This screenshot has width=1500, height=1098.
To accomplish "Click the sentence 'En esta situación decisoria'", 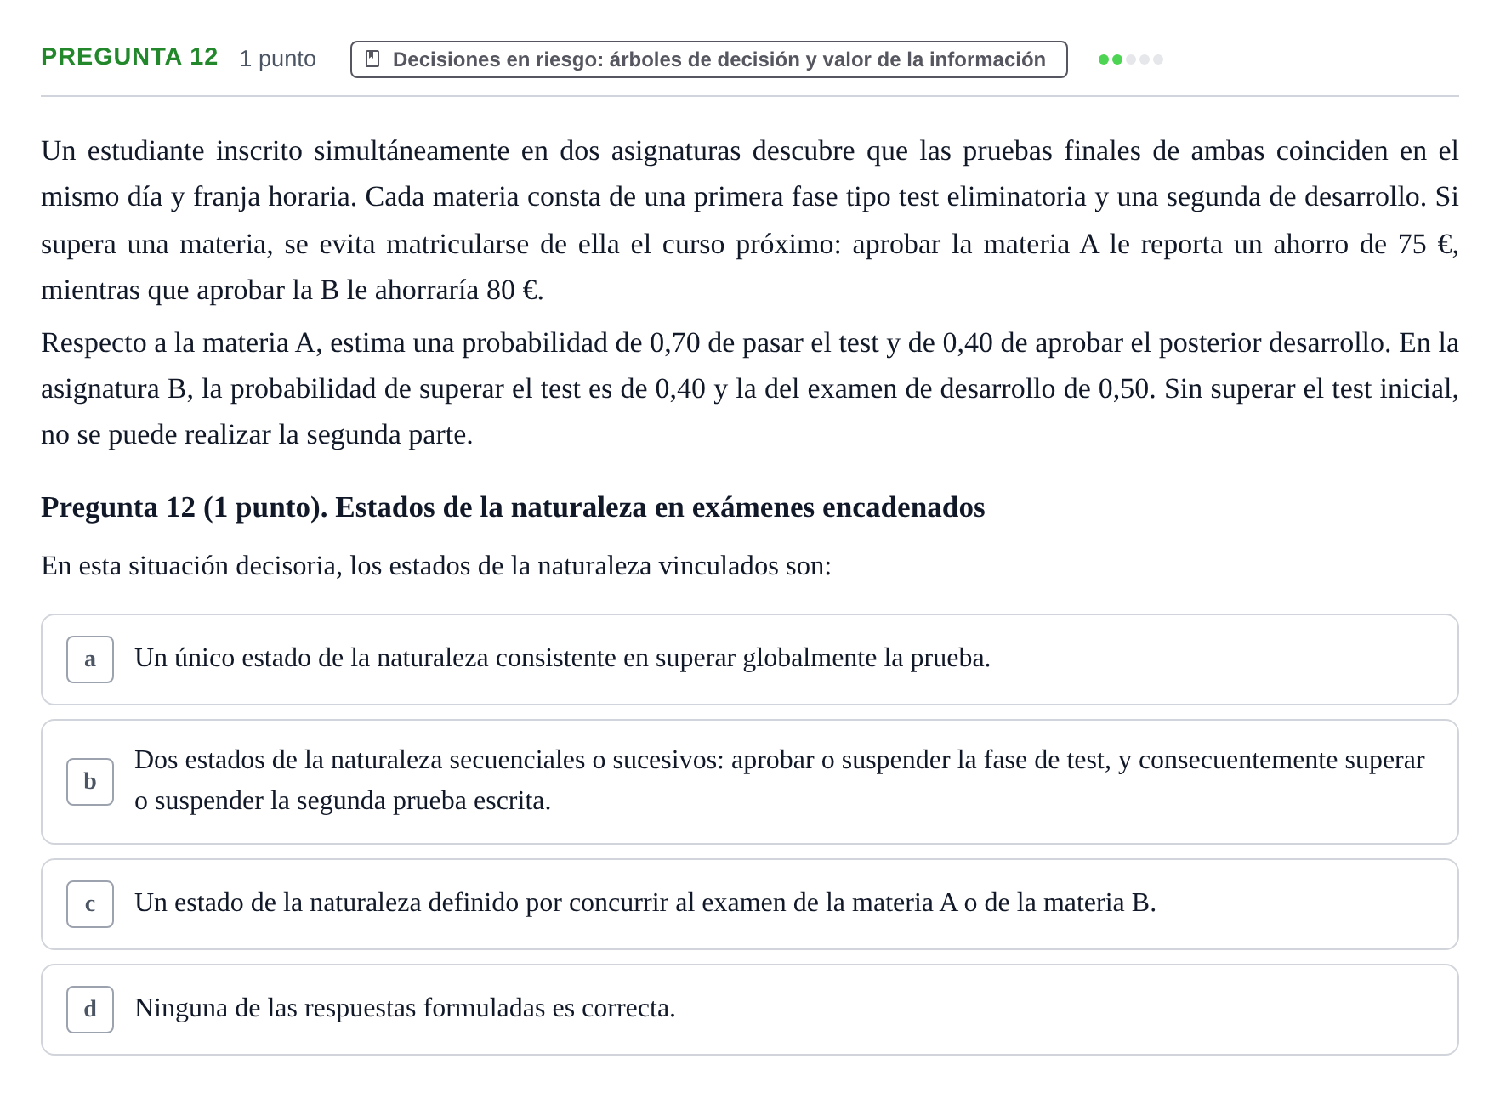I will click(x=436, y=566).
